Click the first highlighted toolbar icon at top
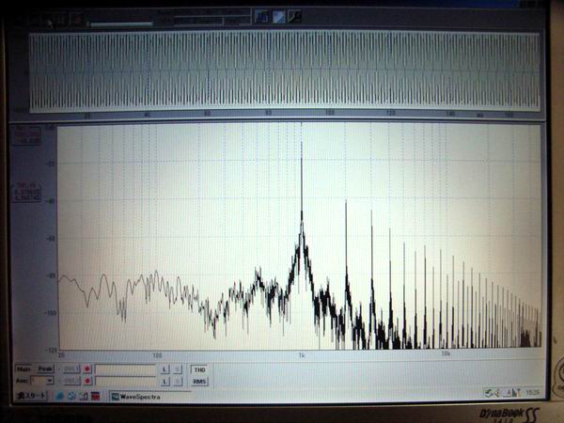 click(263, 16)
